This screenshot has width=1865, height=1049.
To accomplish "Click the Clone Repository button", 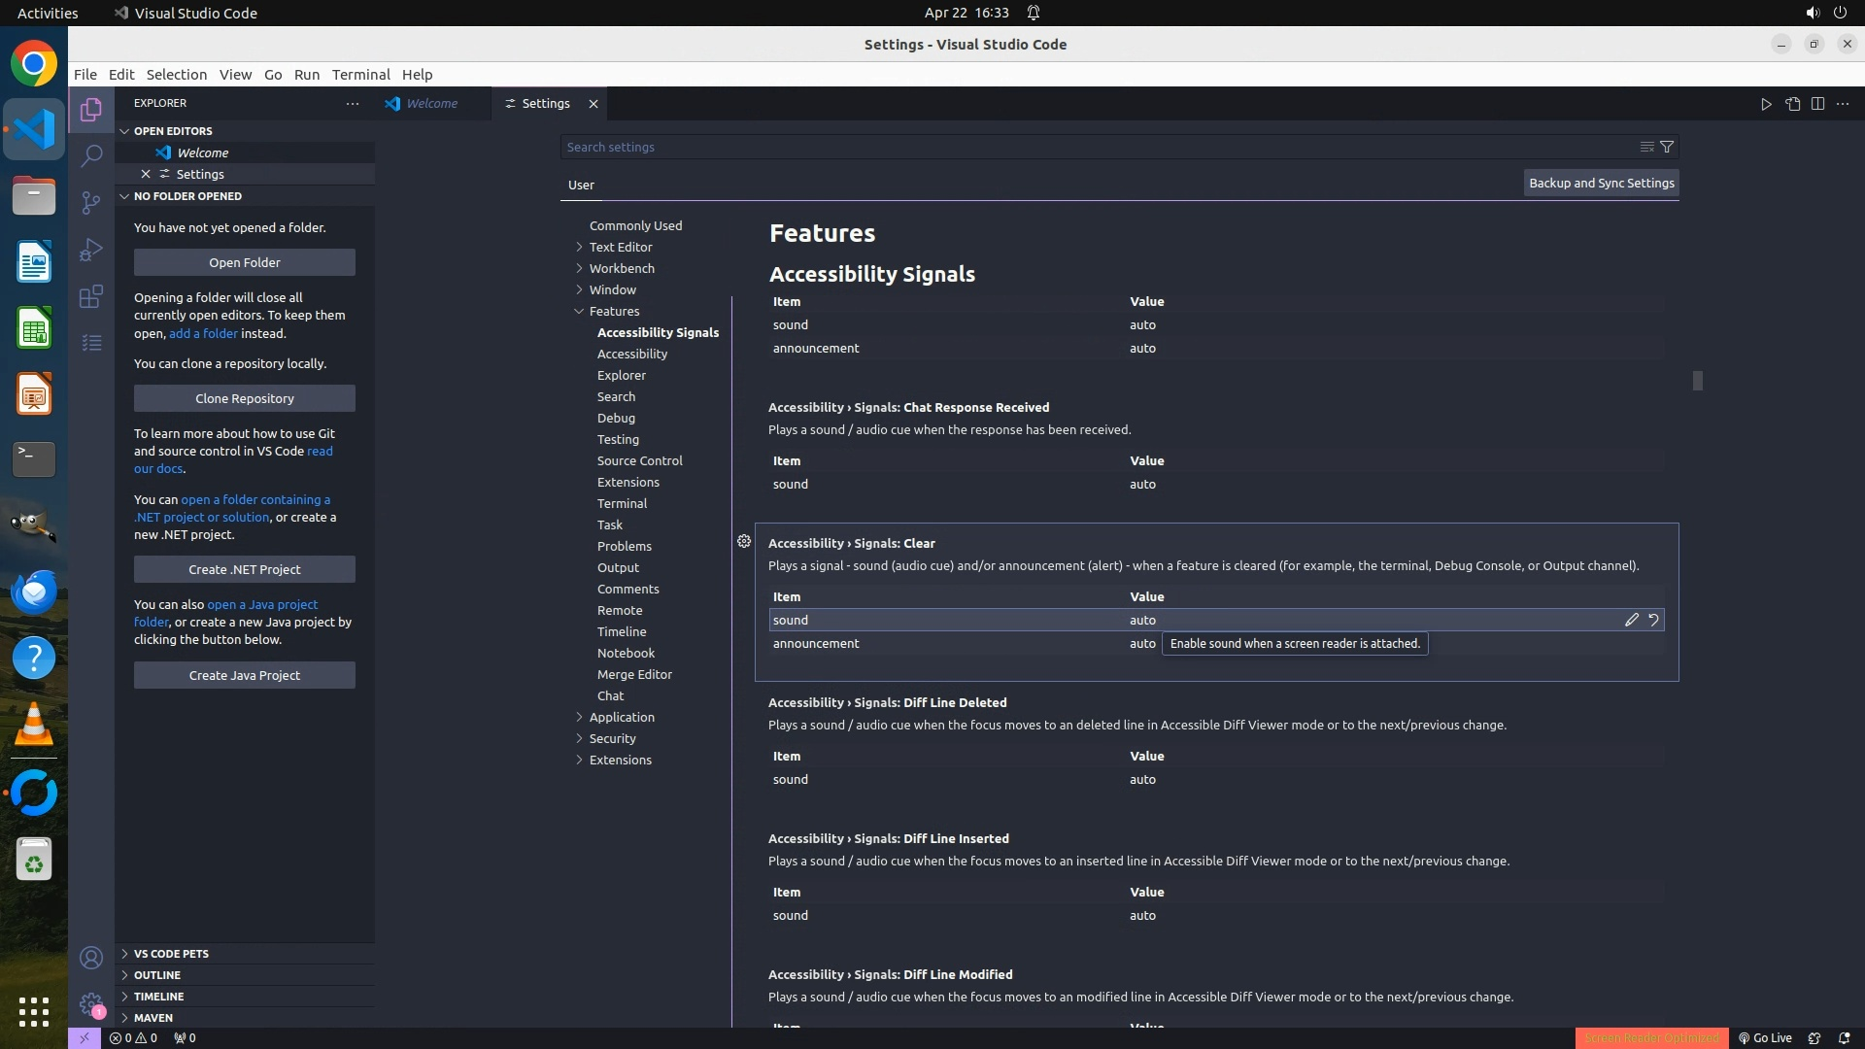I will pos(244,398).
